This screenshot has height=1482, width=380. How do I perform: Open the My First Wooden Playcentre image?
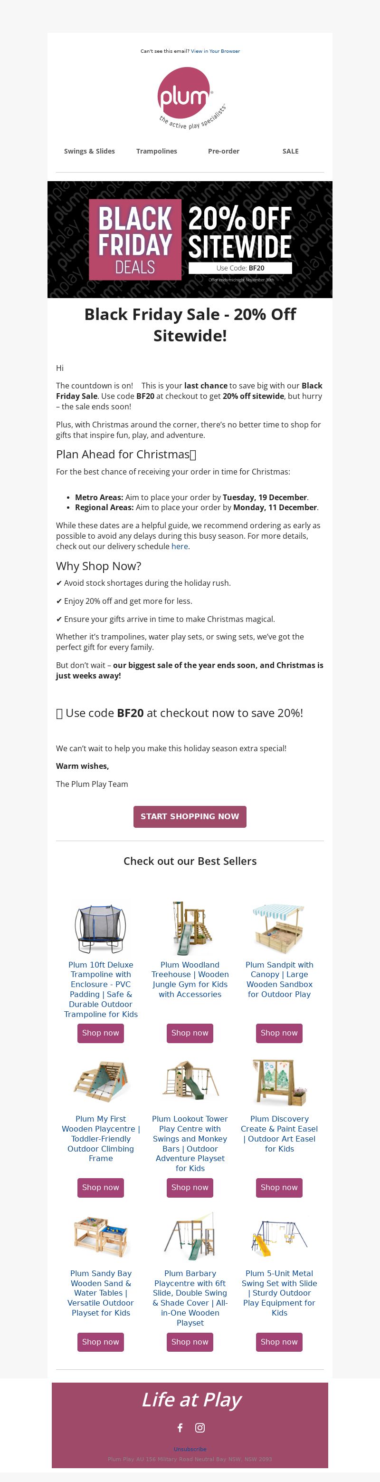tap(101, 1083)
